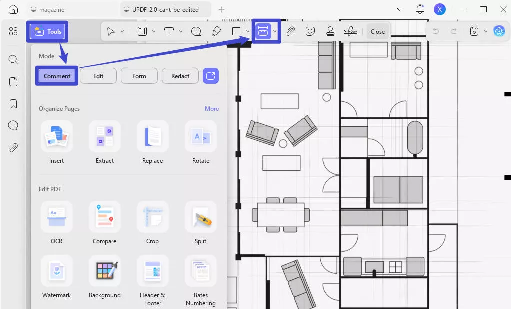Click the Close button in toolbar
The height and width of the screenshot is (309, 511).
378,31
